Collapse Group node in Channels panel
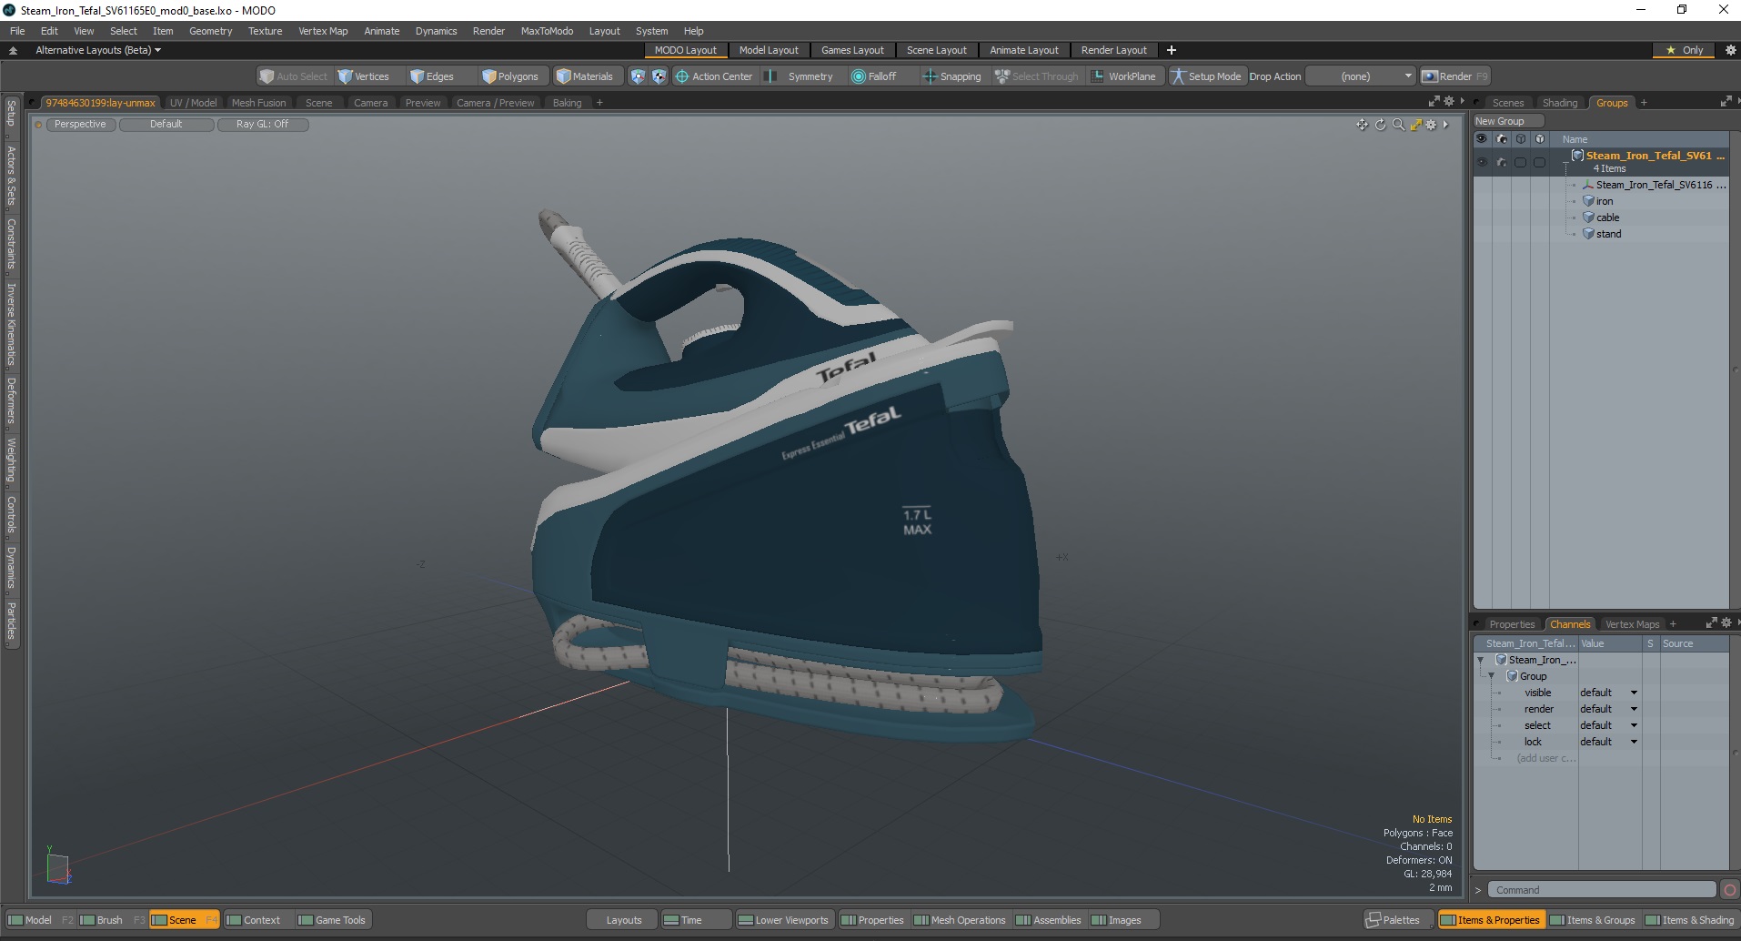Image resolution: width=1741 pixels, height=941 pixels. pos(1492,676)
